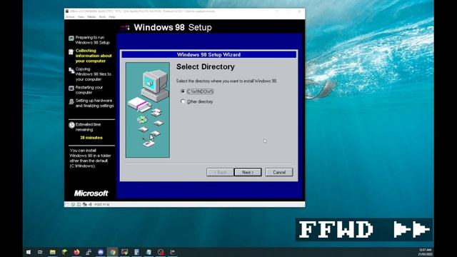Click the Collecting information step icon
457x257 pixels.
click(x=71, y=52)
